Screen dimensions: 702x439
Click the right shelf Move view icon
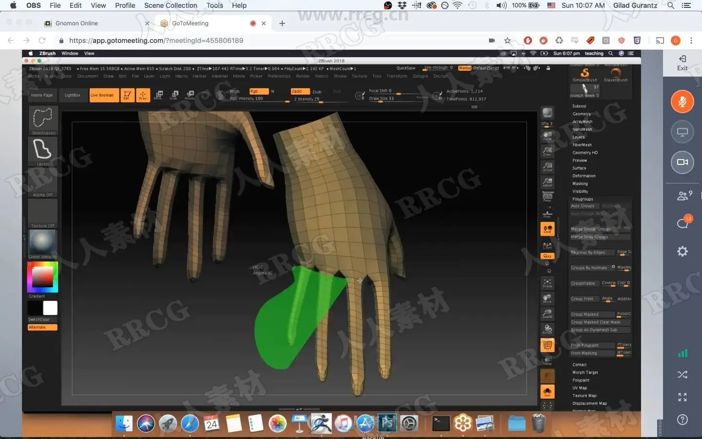(547, 299)
